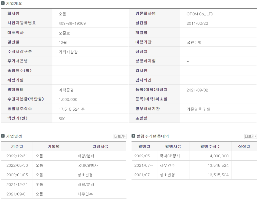Click the English name OTOM Co.,LTD
258x200 pixels.
200,14
